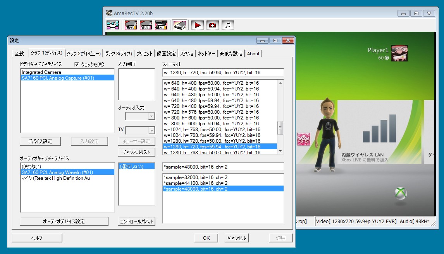Click the format list scrollbar down arrow
Image resolution: width=444 pixels, height=254 pixels.
pyautogui.click(x=281, y=152)
